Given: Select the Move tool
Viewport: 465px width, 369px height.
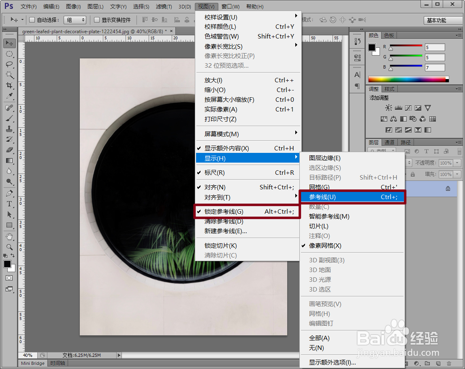Looking at the screenshot, I should pos(10,43).
